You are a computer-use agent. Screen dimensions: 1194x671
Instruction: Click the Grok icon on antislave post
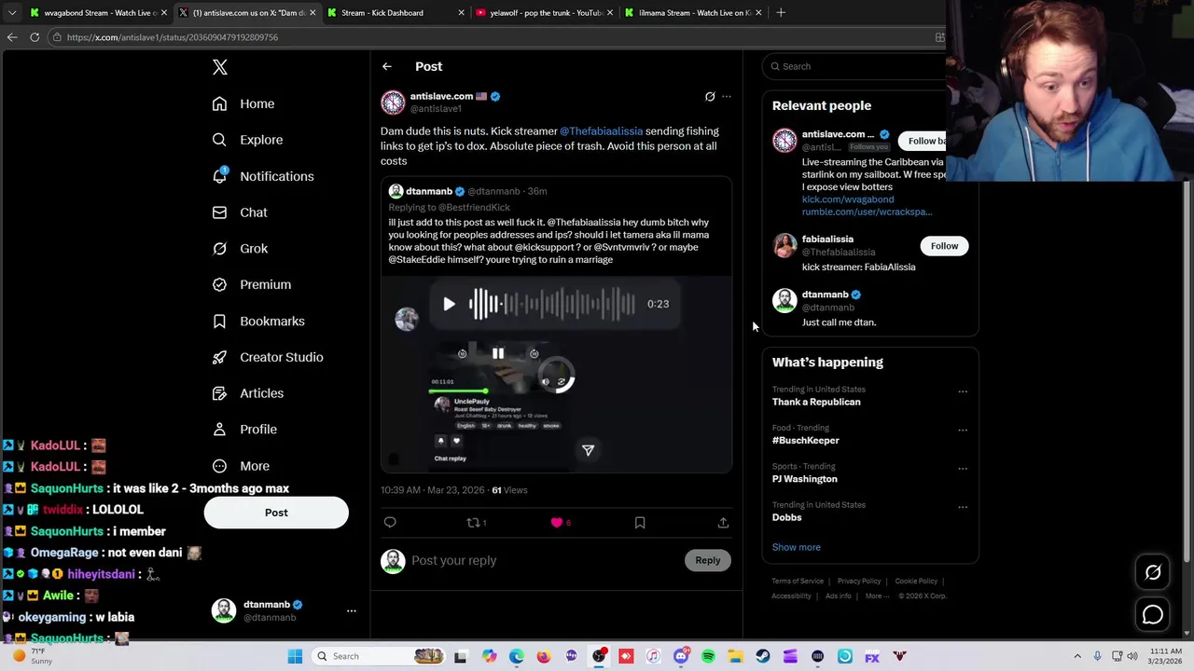(710, 96)
